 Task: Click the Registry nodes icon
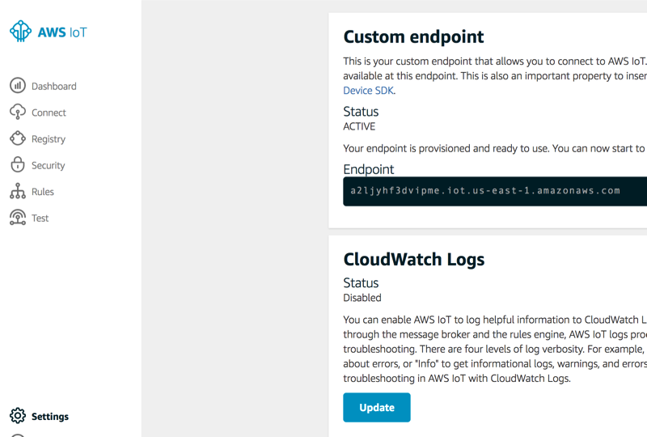point(18,138)
